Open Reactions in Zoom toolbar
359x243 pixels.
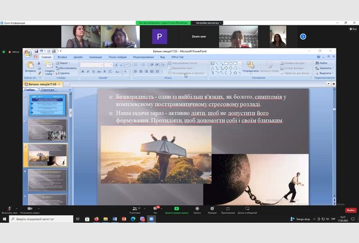(x=212, y=208)
